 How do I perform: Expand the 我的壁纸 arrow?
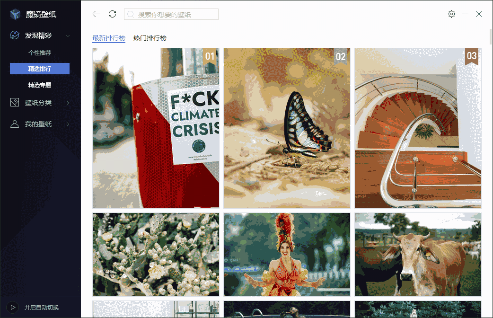pos(68,124)
